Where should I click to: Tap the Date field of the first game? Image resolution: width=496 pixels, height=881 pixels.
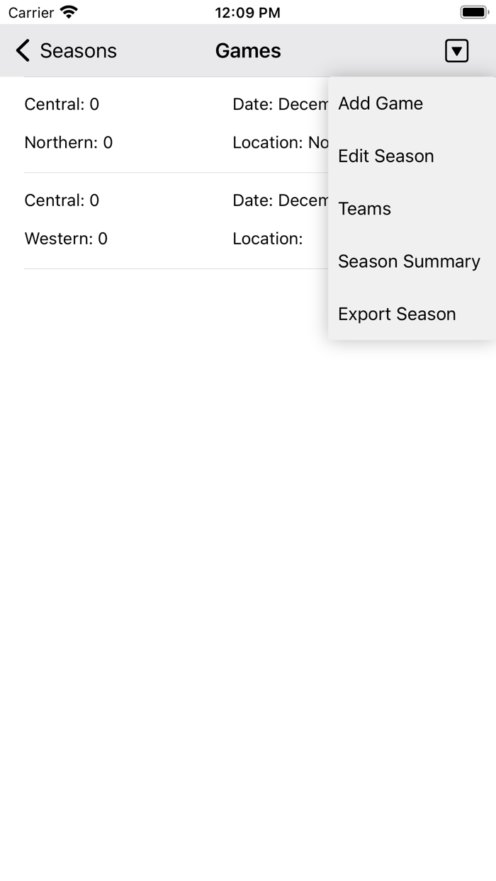pyautogui.click(x=280, y=103)
